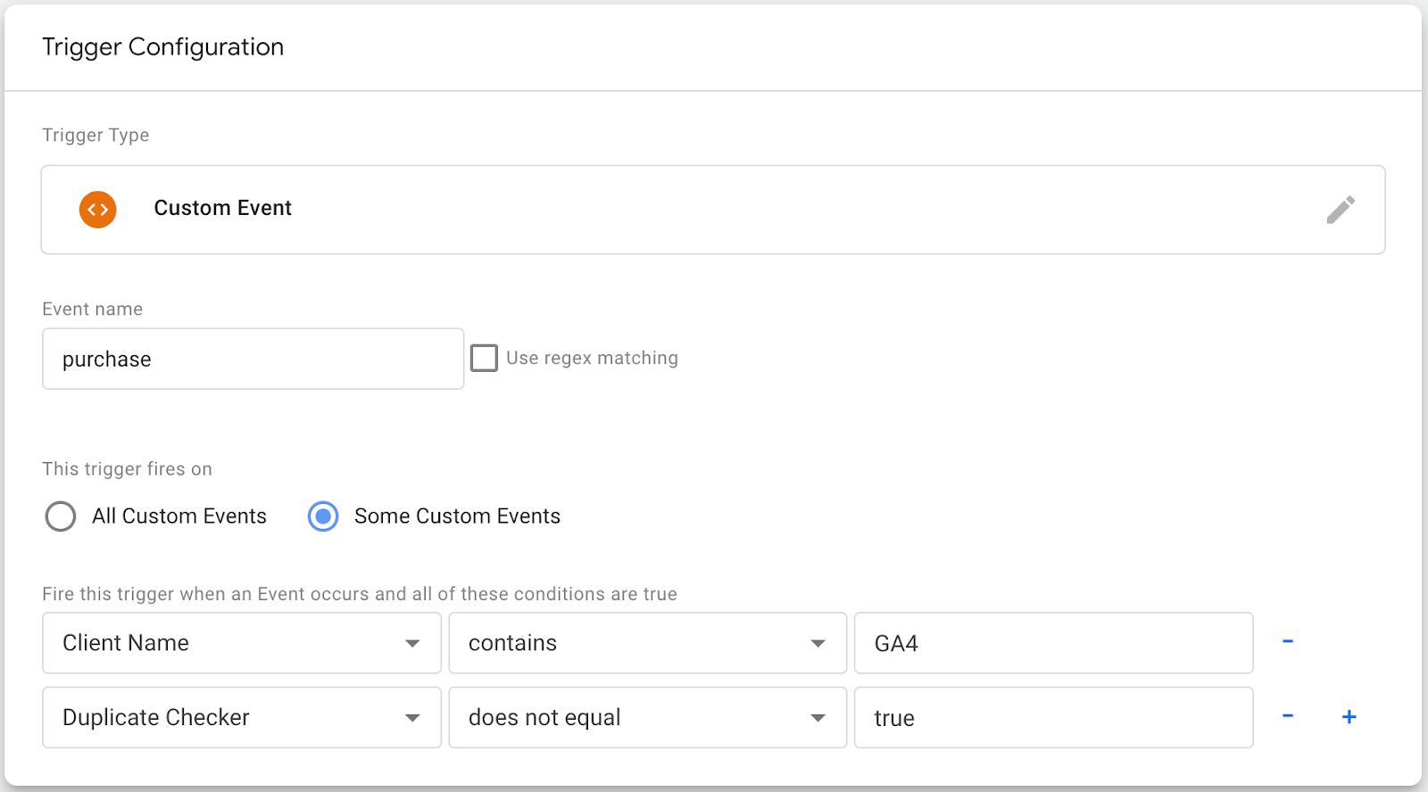This screenshot has width=1428, height=792.
Task: Open the does not equal operator dropdown
Action: coord(647,717)
